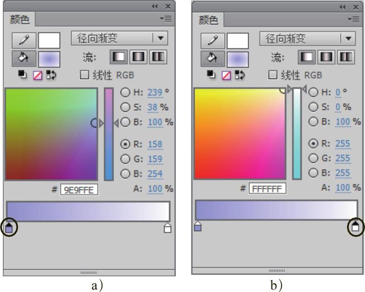Open the 径向渐变 dropdown in left panel
365x292 pixels.
[x=160, y=39]
